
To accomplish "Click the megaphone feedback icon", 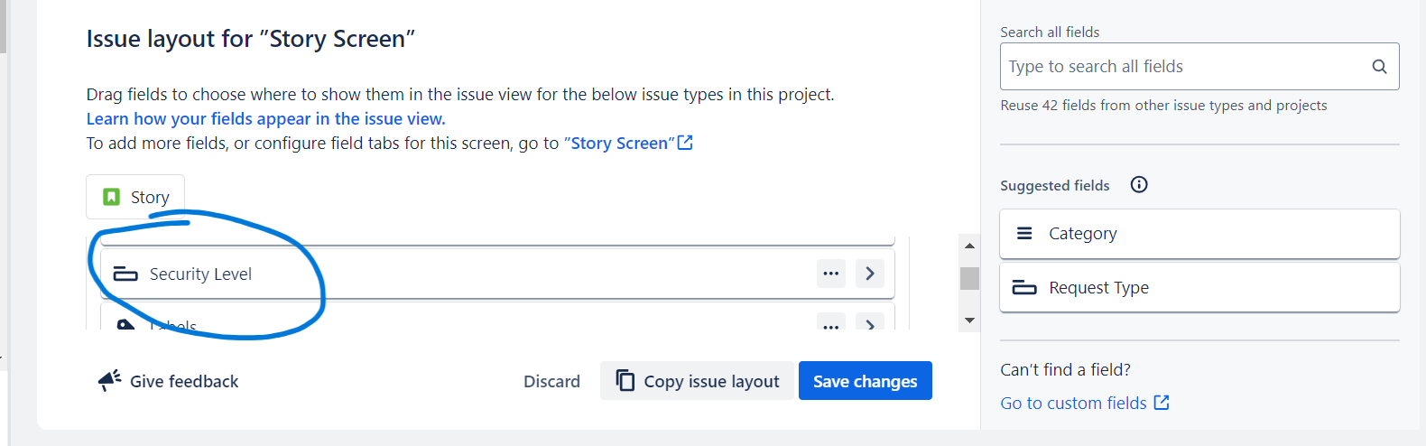I will (109, 380).
